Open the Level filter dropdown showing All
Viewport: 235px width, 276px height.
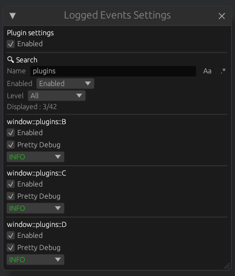pyautogui.click(x=56, y=96)
